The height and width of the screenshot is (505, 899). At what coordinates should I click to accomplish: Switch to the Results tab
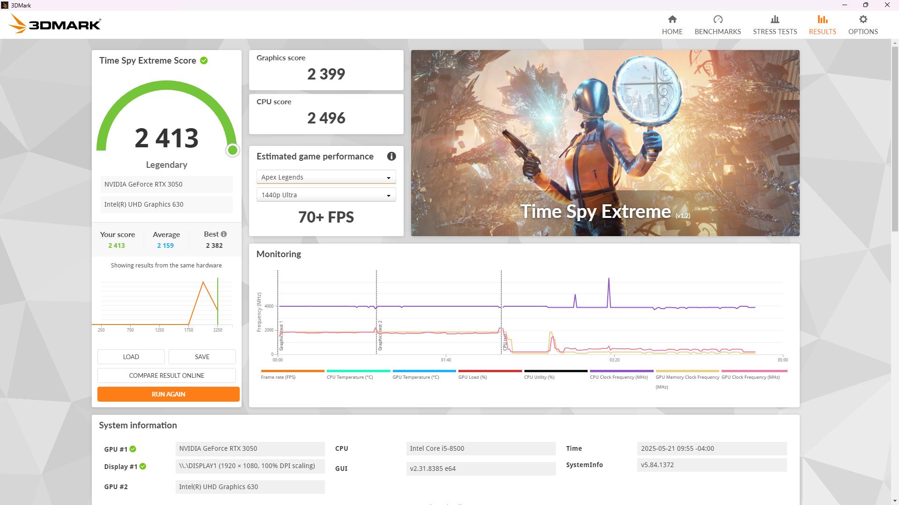[x=822, y=24]
